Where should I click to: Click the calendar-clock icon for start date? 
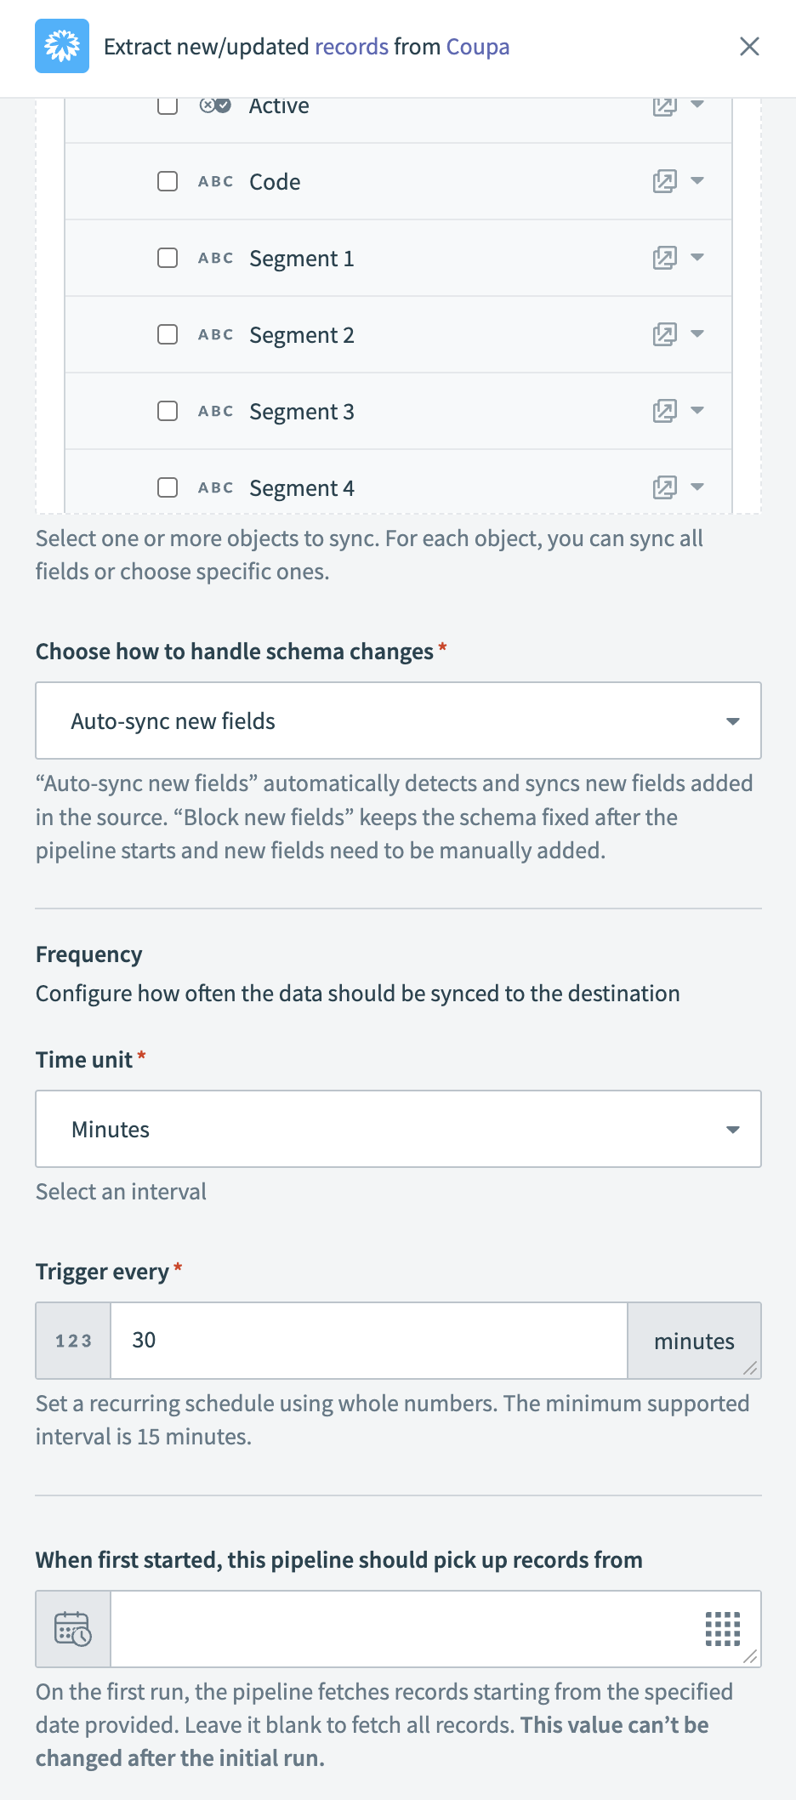[x=72, y=1627]
